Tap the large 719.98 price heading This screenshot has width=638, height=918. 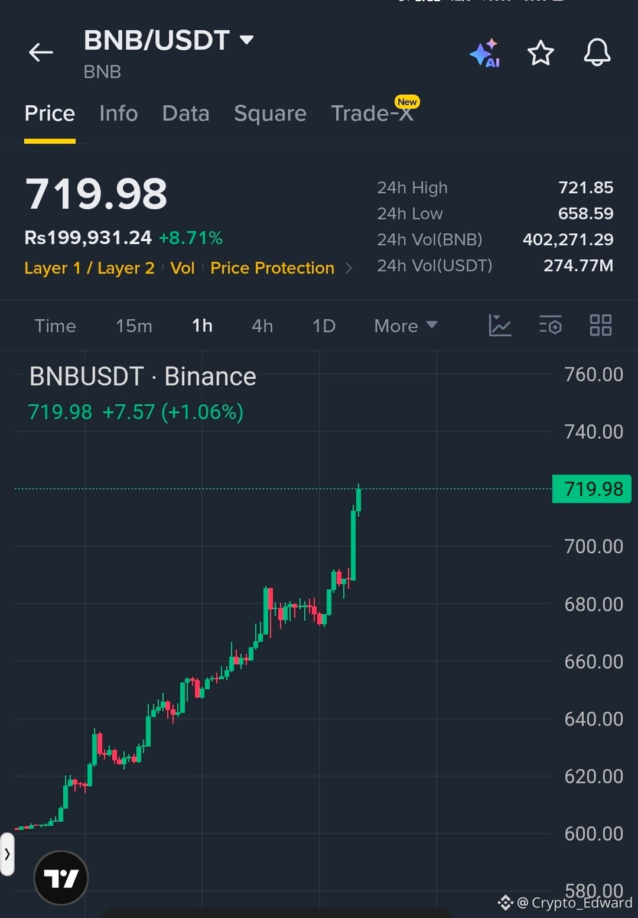pyautogui.click(x=96, y=194)
